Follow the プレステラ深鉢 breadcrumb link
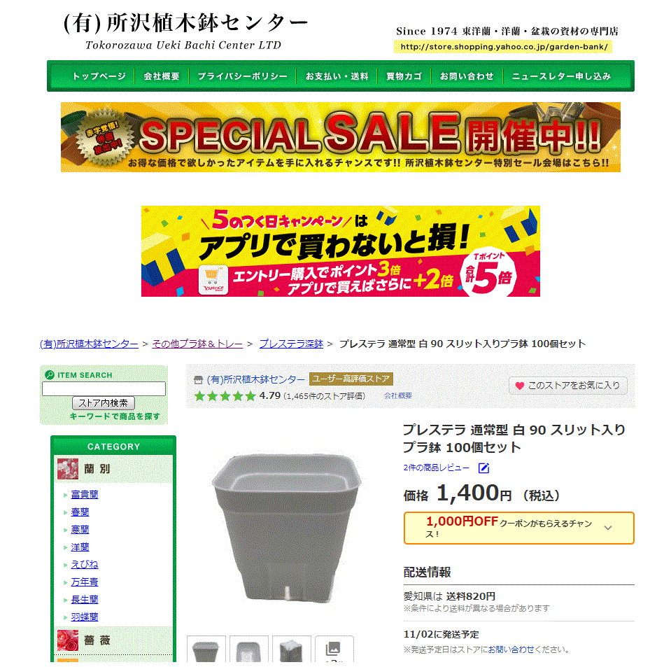 point(292,344)
